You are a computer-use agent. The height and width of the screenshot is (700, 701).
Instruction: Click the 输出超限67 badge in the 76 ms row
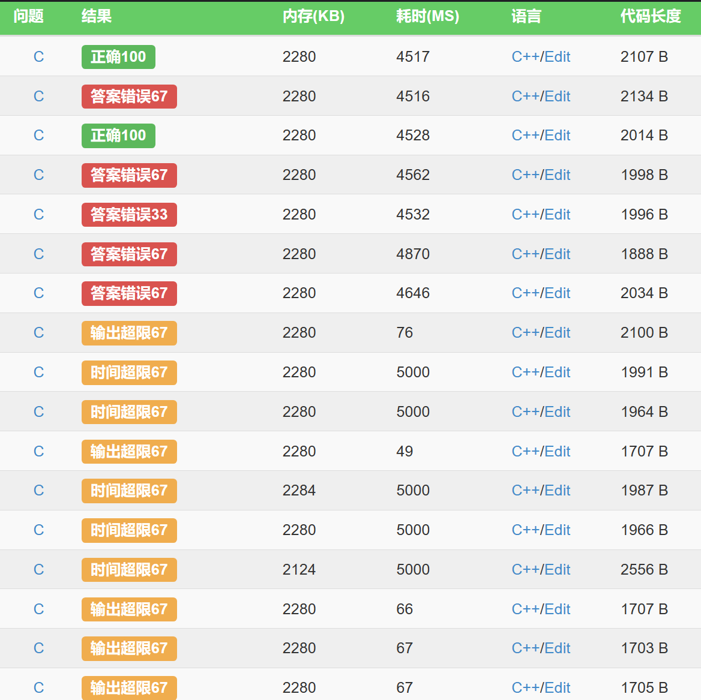[x=129, y=333]
